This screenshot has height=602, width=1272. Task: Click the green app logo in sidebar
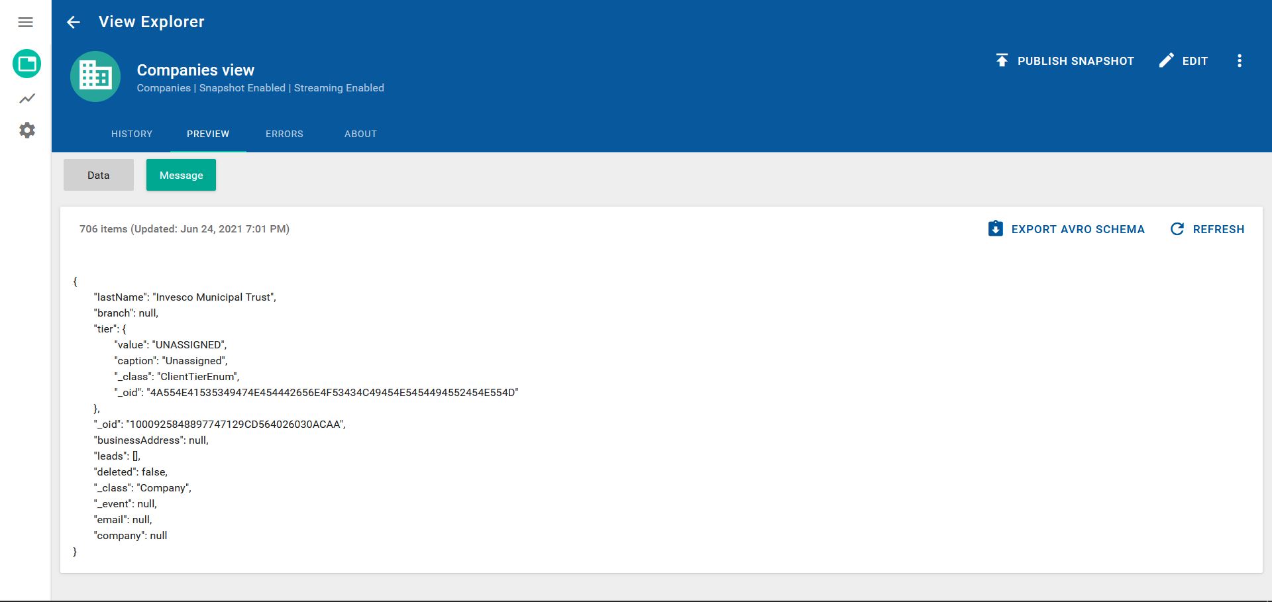pyautogui.click(x=26, y=64)
